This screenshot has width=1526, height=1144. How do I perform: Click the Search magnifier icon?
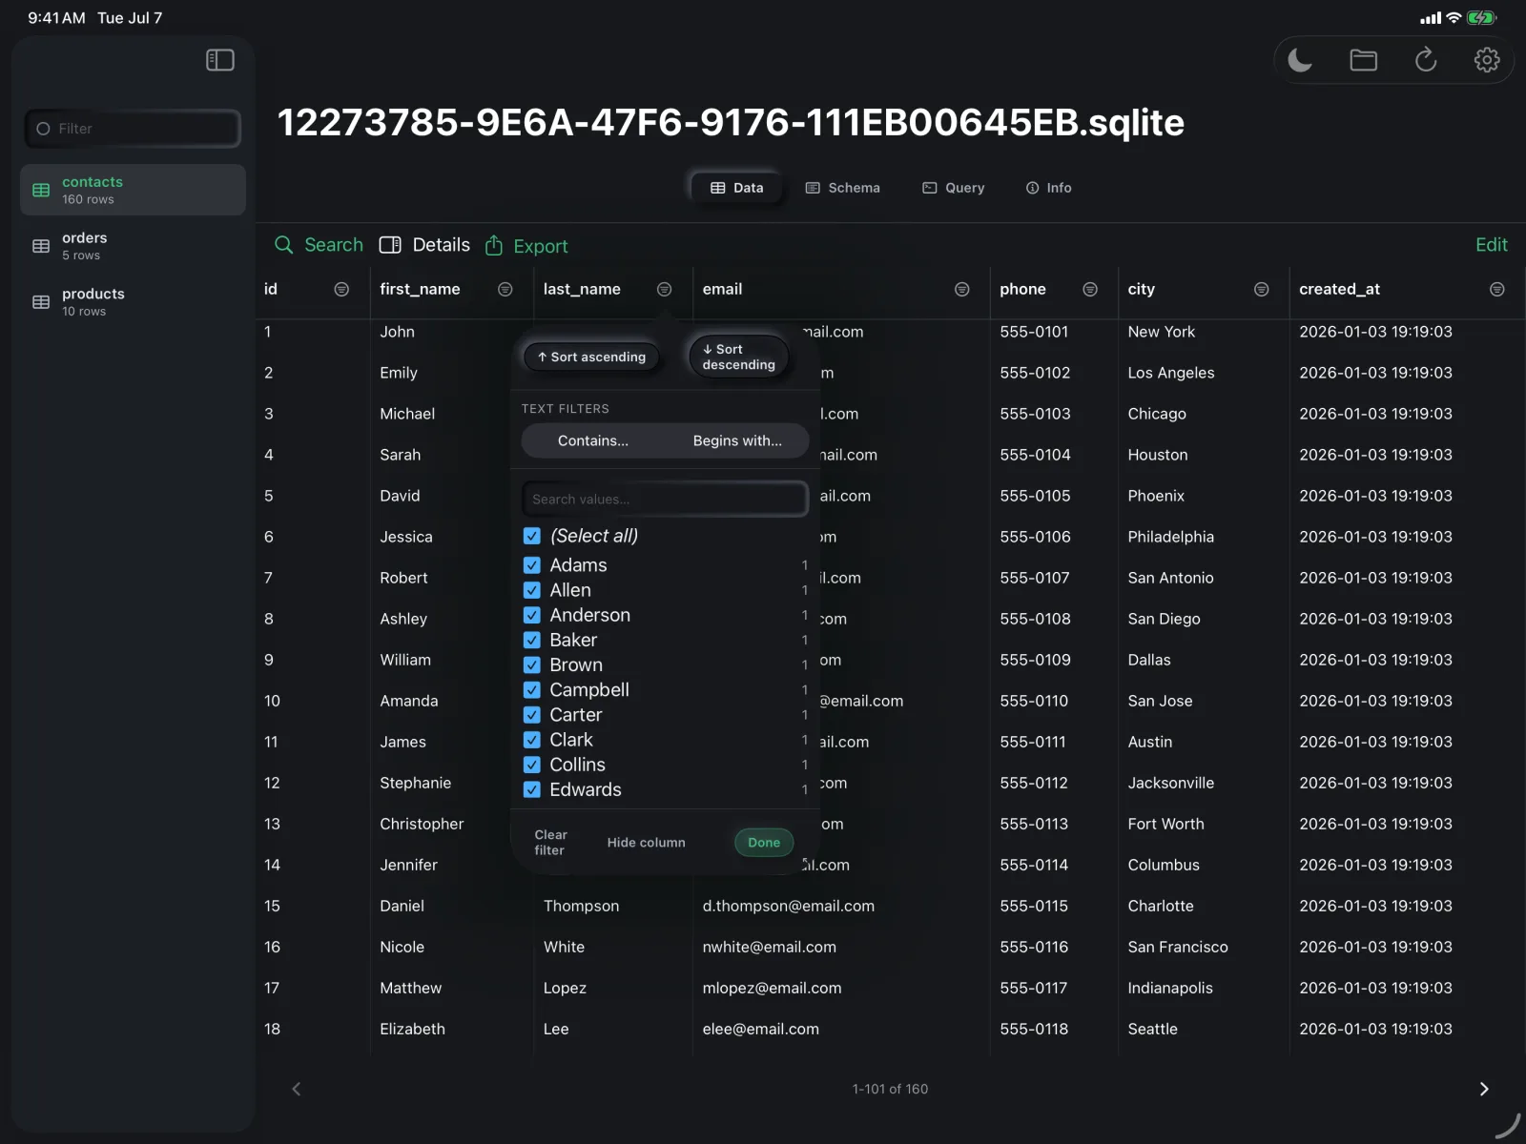click(x=283, y=245)
